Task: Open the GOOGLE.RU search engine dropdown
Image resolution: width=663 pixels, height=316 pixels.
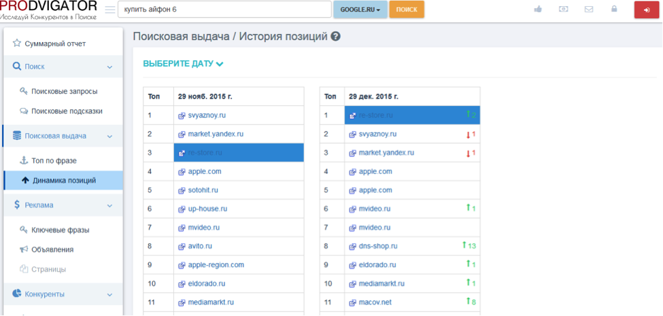Action: [x=360, y=10]
